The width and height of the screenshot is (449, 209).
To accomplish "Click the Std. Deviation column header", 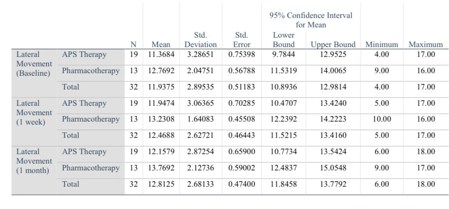I will pyautogui.click(x=201, y=39).
